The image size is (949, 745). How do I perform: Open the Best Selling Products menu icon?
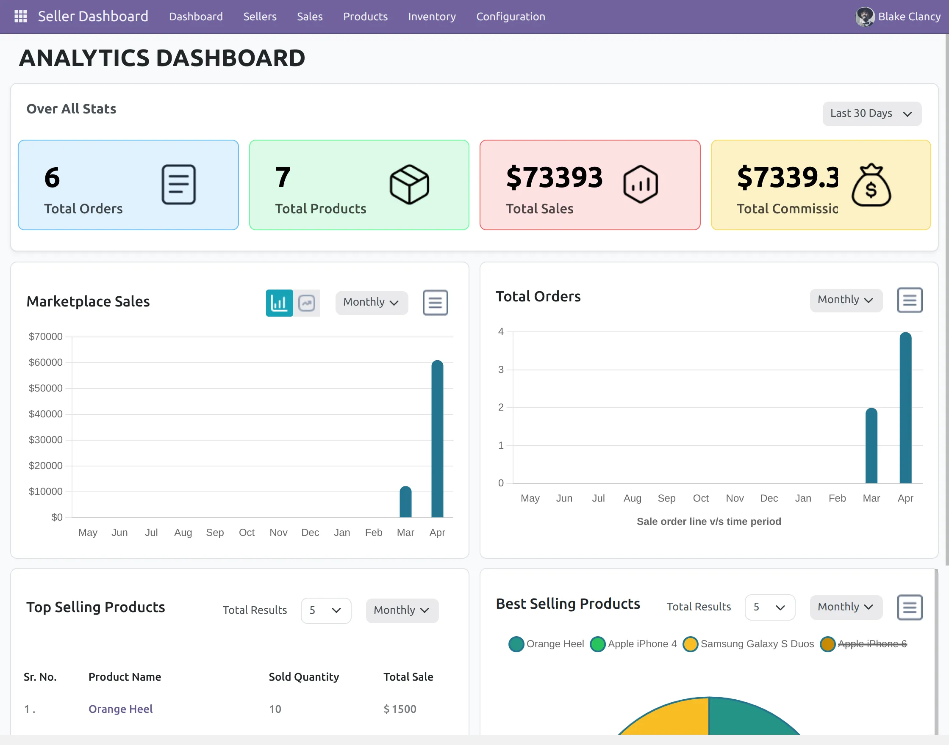[910, 607]
